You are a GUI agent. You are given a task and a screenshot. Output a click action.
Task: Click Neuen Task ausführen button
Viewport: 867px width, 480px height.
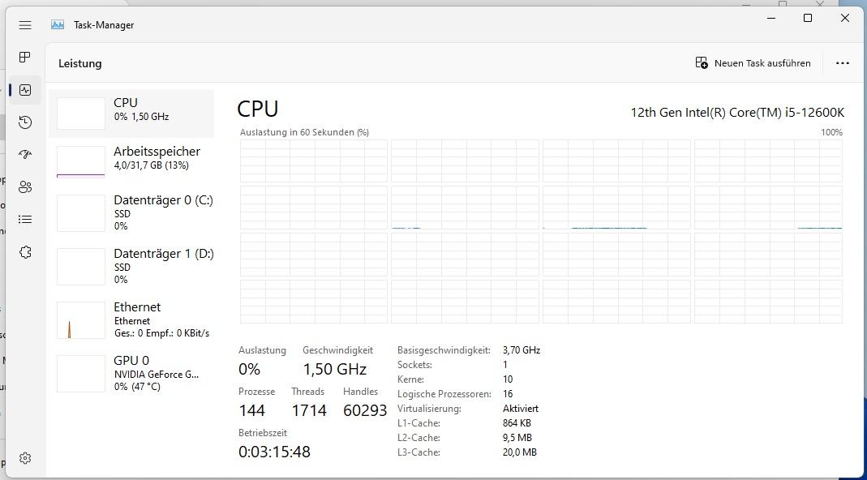(x=753, y=63)
